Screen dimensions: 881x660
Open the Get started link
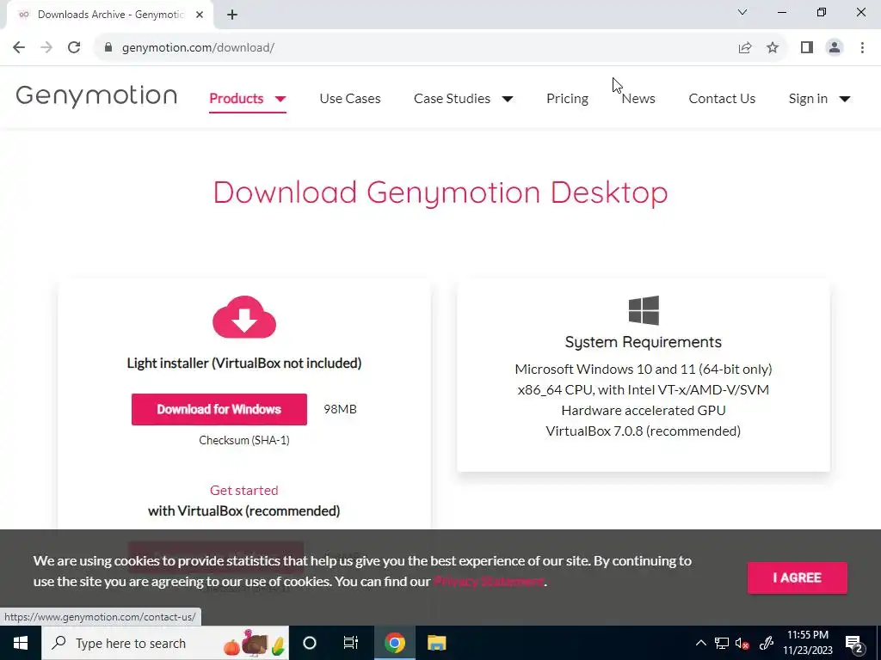(x=243, y=490)
